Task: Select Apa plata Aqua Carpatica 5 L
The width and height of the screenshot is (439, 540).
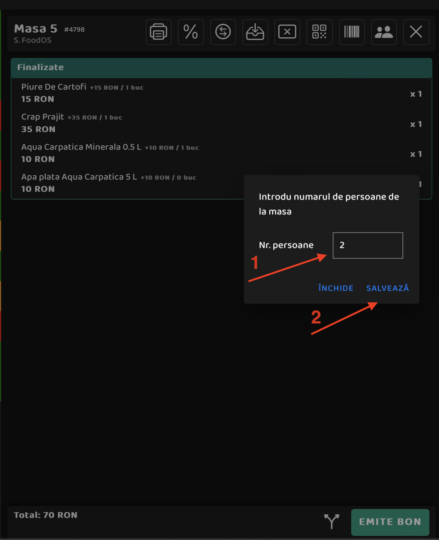Action: (x=128, y=183)
